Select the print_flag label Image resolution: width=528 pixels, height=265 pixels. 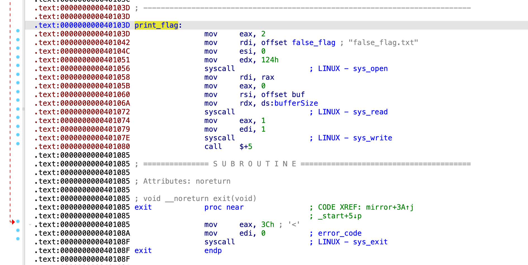[156, 25]
